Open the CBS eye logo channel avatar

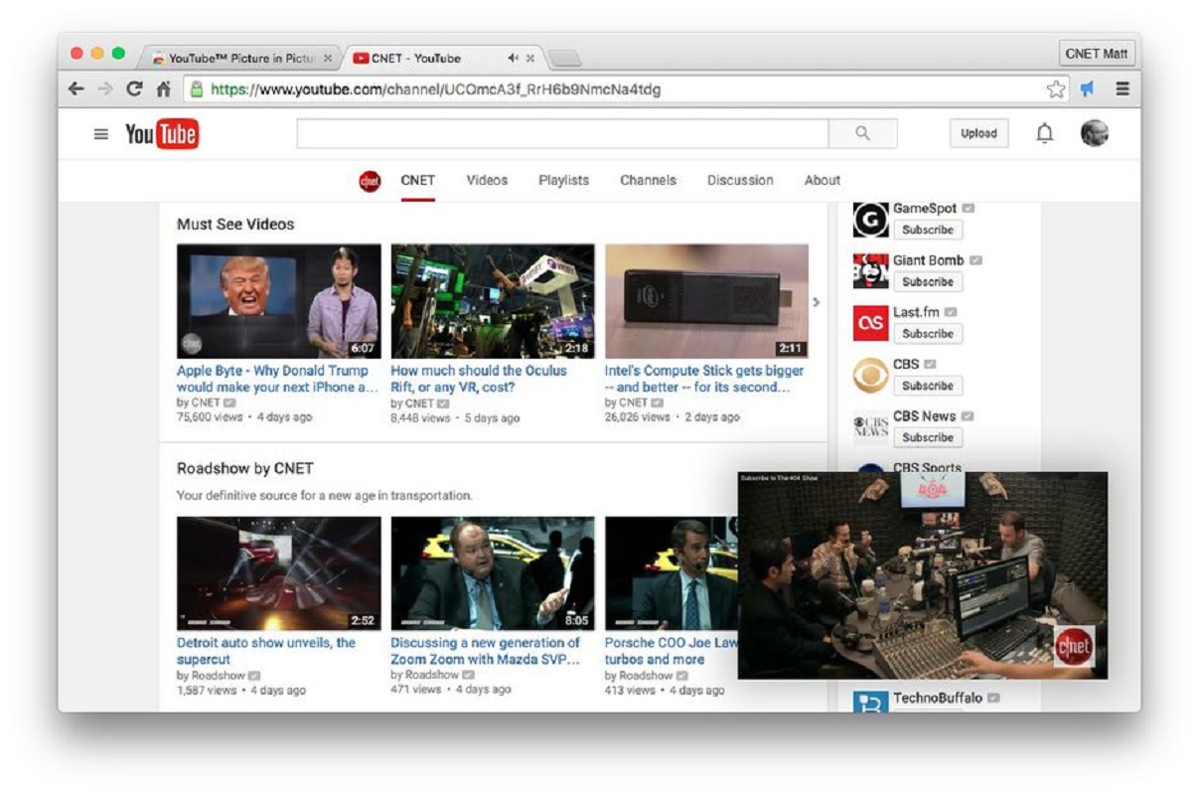(x=871, y=375)
